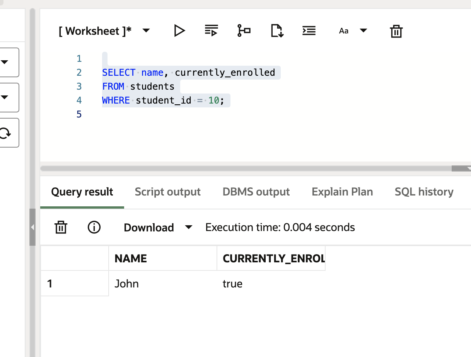
Task: Go to the SQL history tab
Action: pyautogui.click(x=424, y=192)
